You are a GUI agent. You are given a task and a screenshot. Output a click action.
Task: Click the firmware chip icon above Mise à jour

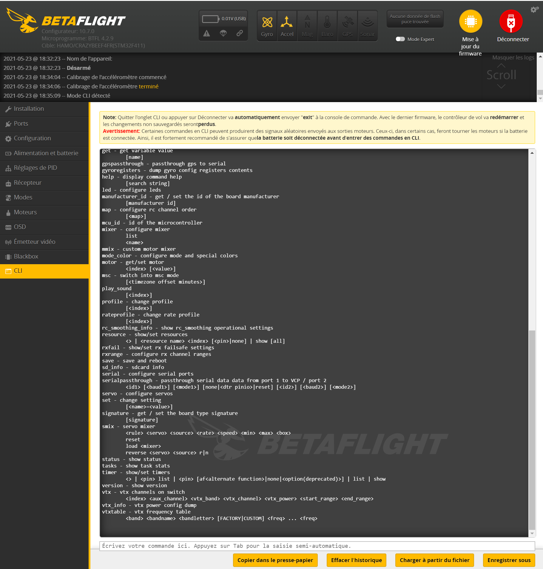(470, 21)
